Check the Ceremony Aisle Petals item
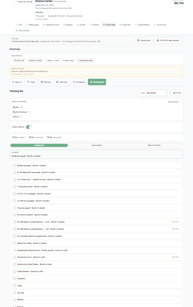 15,264
